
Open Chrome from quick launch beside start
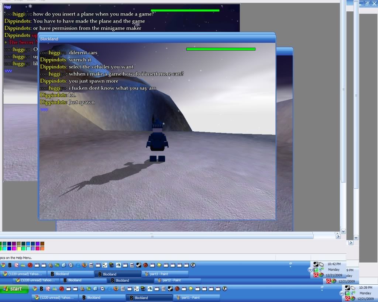[x=35, y=288]
